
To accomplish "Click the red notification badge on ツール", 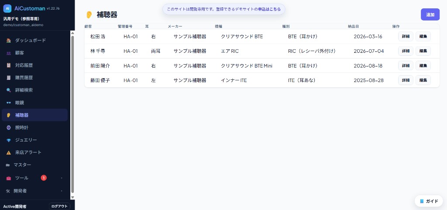I will point(44,178).
